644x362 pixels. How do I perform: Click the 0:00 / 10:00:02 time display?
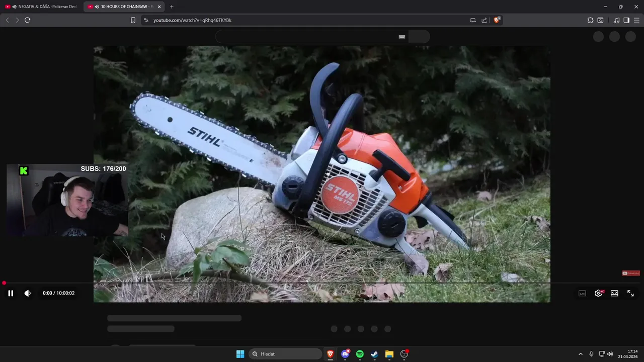[x=58, y=293]
